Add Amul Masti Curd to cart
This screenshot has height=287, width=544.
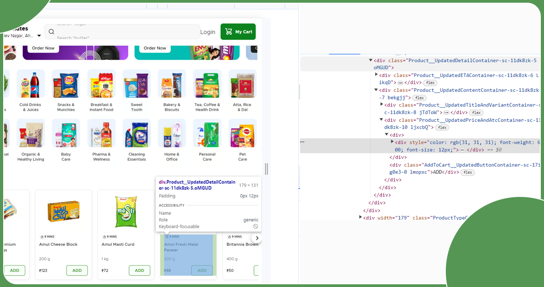pos(139,270)
